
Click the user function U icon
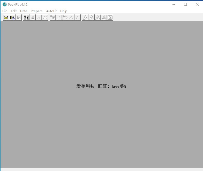(110, 18)
